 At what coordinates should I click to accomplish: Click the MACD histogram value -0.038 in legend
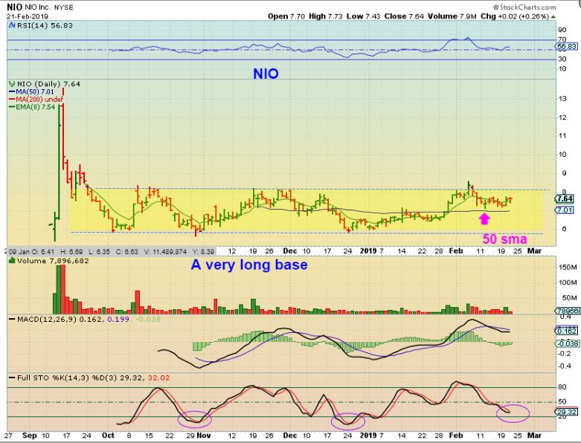pyautogui.click(x=148, y=319)
